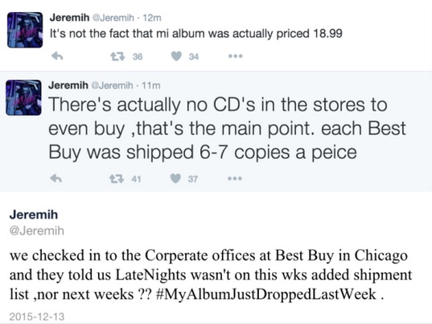Open more options on Best Buy tweet
The height and width of the screenshot is (324, 432).
pos(235,179)
